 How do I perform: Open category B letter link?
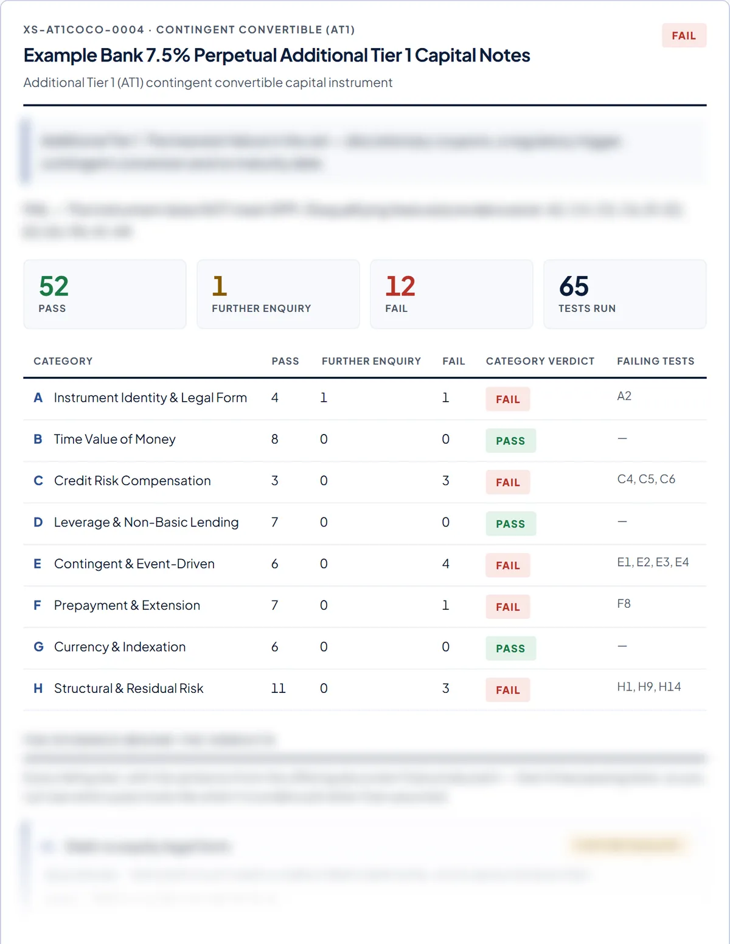(x=38, y=439)
